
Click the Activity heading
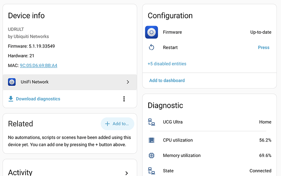point(20,172)
